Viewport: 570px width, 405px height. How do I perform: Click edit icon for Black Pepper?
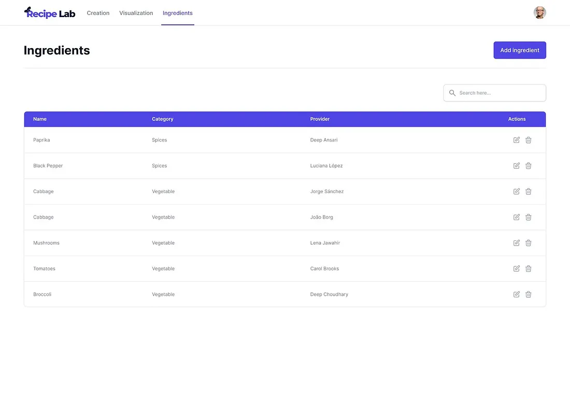pos(516,166)
